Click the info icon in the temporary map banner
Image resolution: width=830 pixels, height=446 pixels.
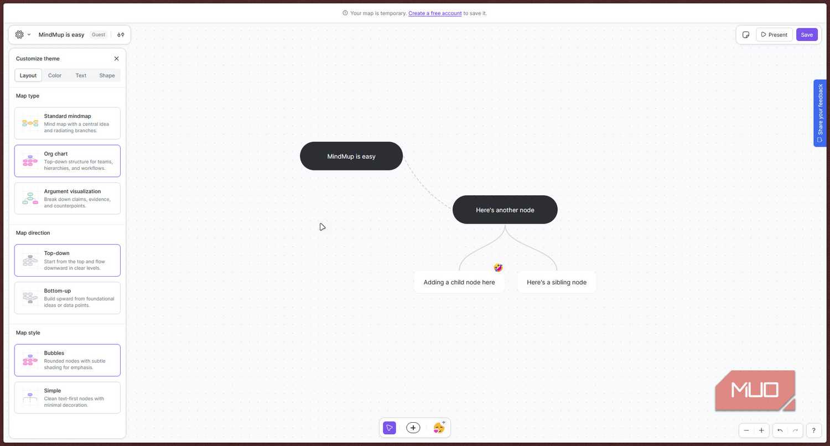345,13
